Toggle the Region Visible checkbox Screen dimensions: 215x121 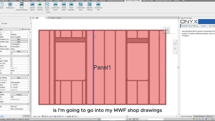click(11, 61)
